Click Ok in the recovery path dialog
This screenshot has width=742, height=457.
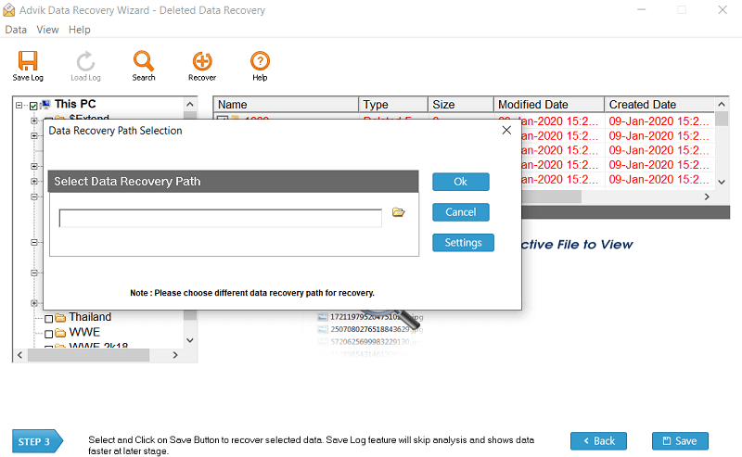point(460,182)
